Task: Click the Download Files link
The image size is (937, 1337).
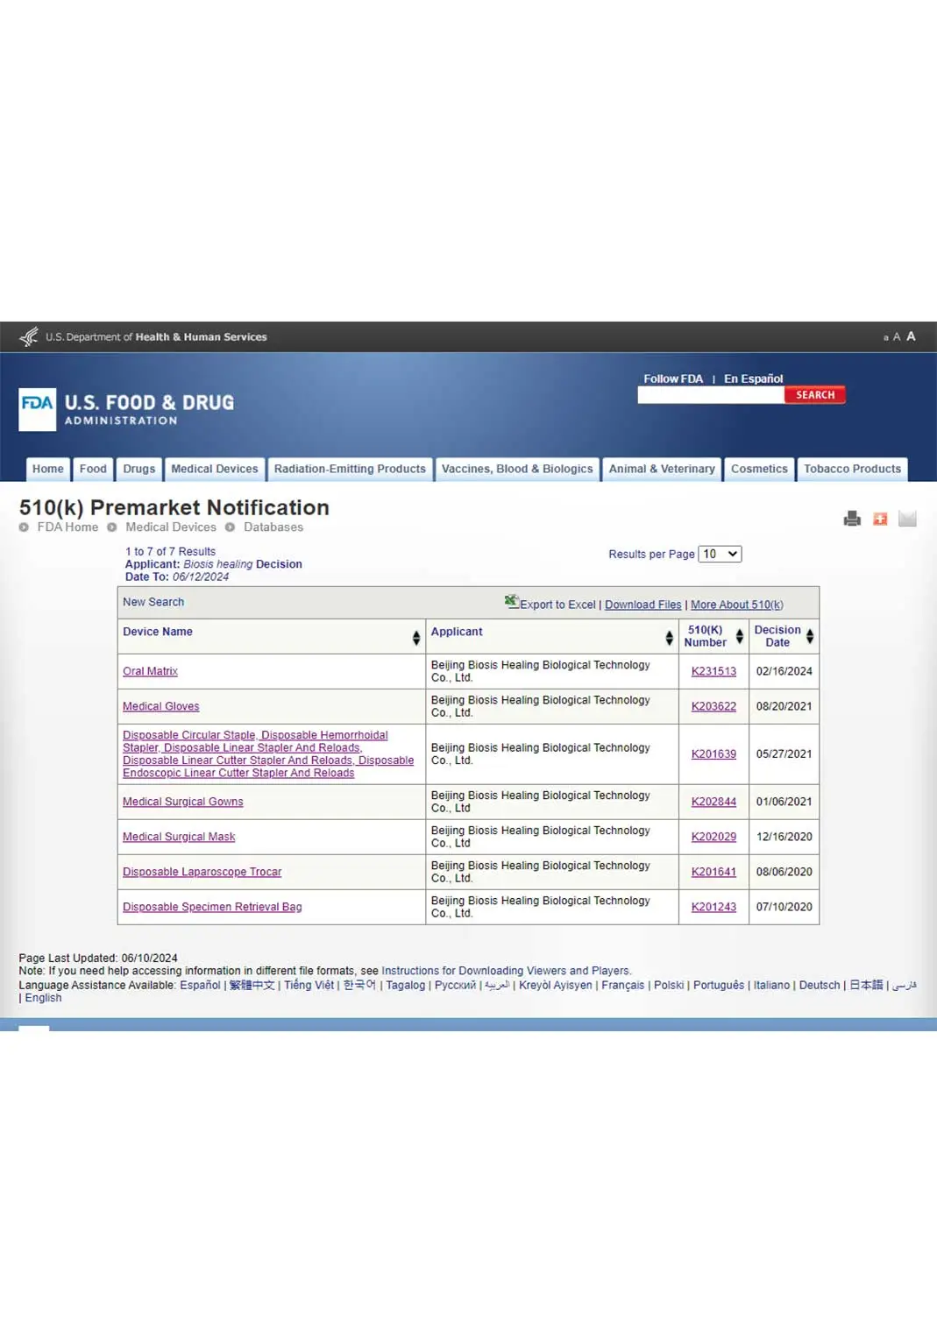Action: tap(642, 605)
